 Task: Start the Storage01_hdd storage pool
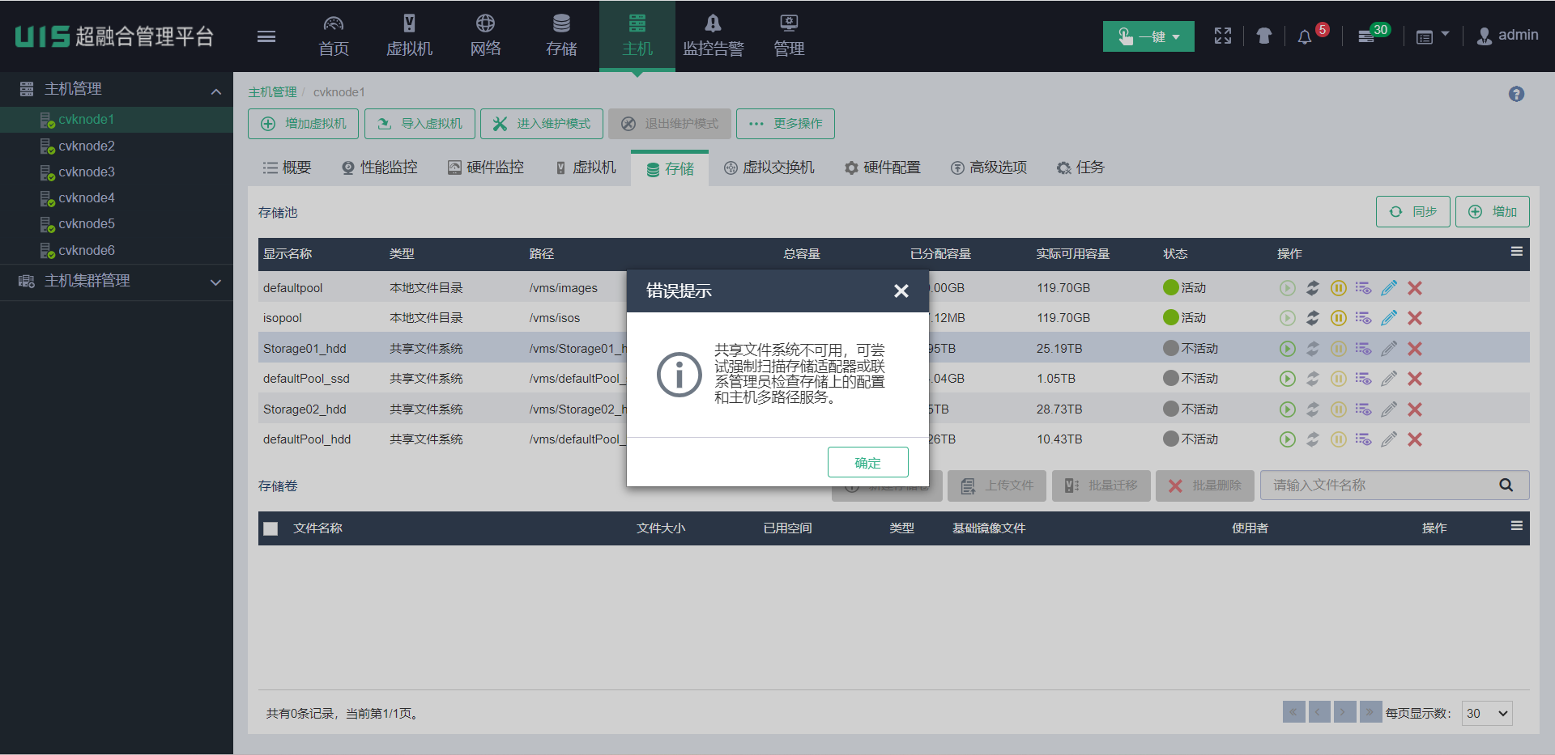(x=1288, y=349)
